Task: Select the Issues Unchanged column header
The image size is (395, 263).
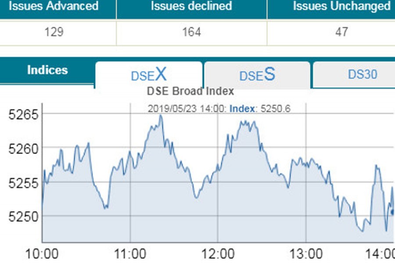Action: coord(341,7)
